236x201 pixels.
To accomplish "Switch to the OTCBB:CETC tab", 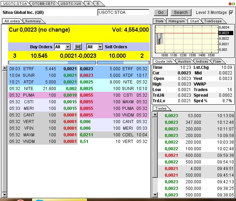I will [x=43, y=3].
